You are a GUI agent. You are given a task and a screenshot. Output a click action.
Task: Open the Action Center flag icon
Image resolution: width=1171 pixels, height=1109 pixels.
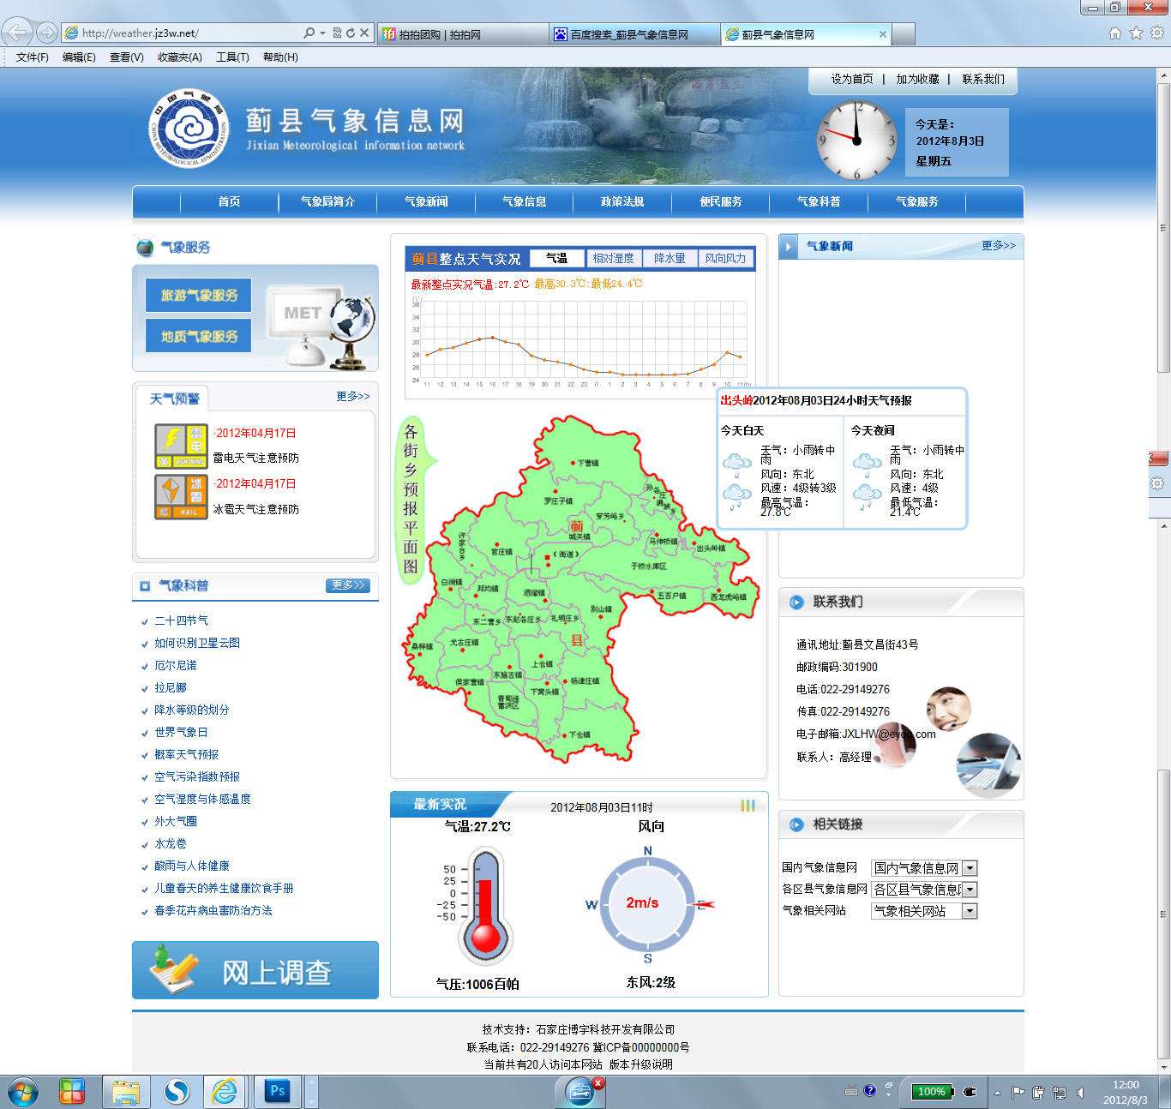(x=1018, y=1092)
